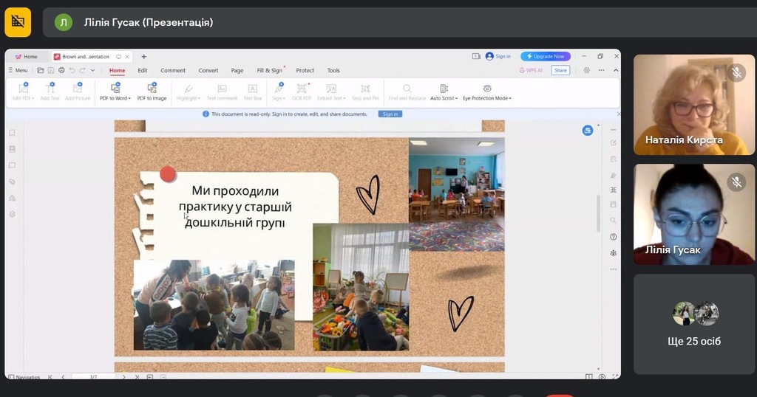
Task: Toggle Лілія Гусак's muted microphone icon
Action: point(736,182)
